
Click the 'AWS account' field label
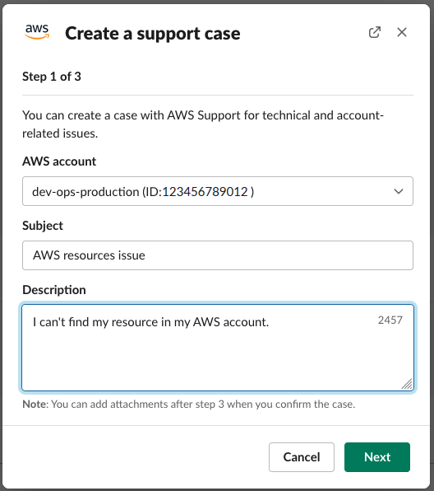pos(59,161)
